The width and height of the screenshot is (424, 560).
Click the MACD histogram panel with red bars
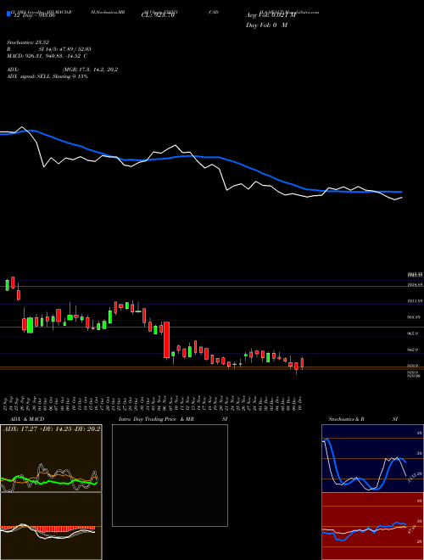[x=51, y=526]
